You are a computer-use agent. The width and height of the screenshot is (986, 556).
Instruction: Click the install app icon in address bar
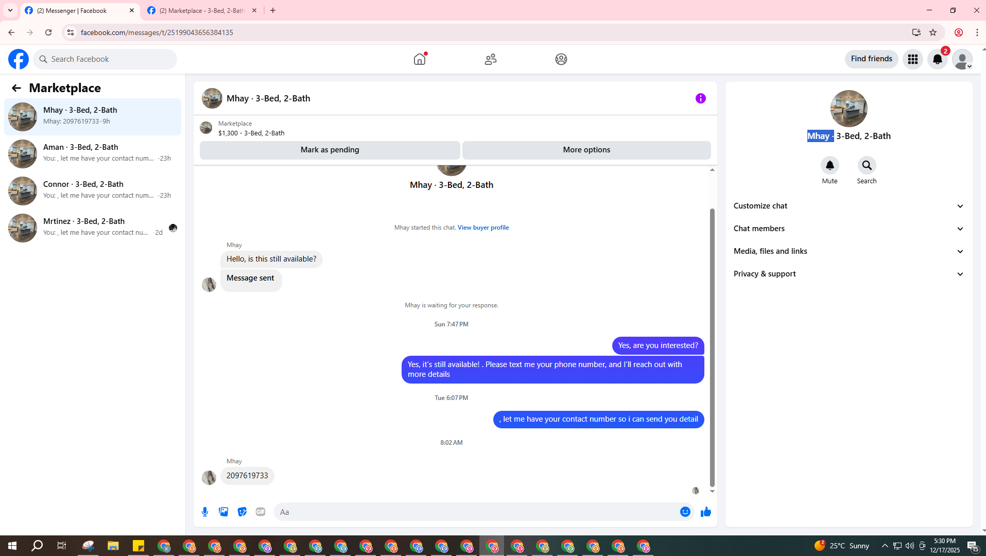click(916, 32)
